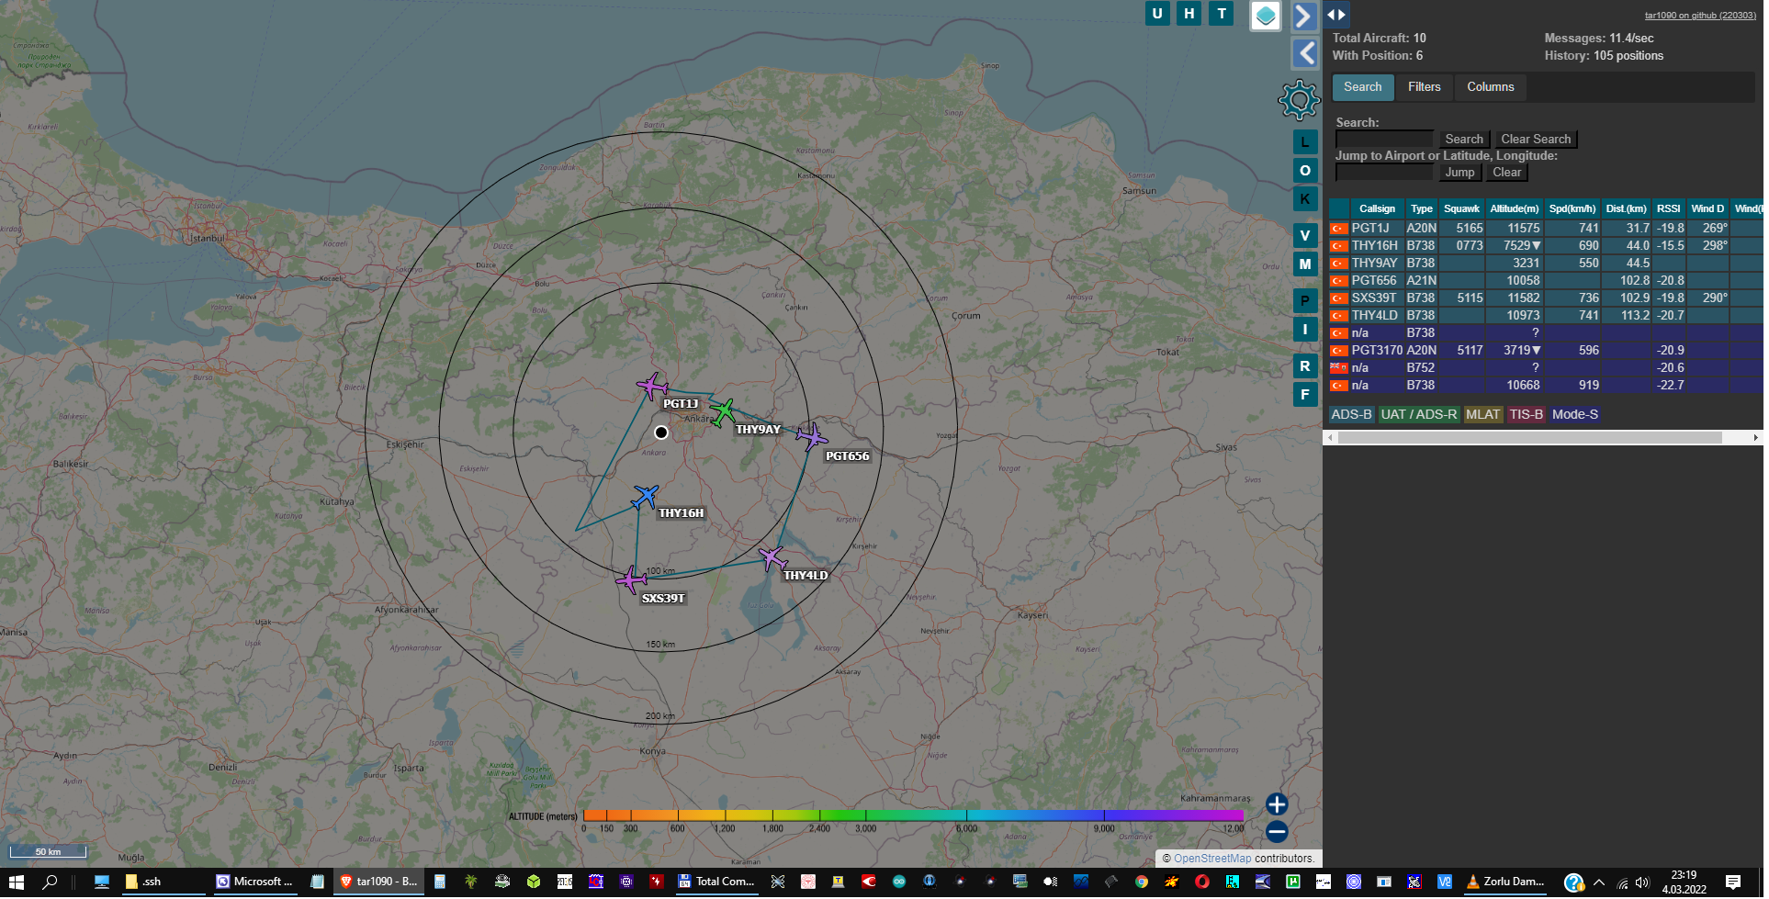
Task: Open the settings gear on map
Action: point(1298,100)
